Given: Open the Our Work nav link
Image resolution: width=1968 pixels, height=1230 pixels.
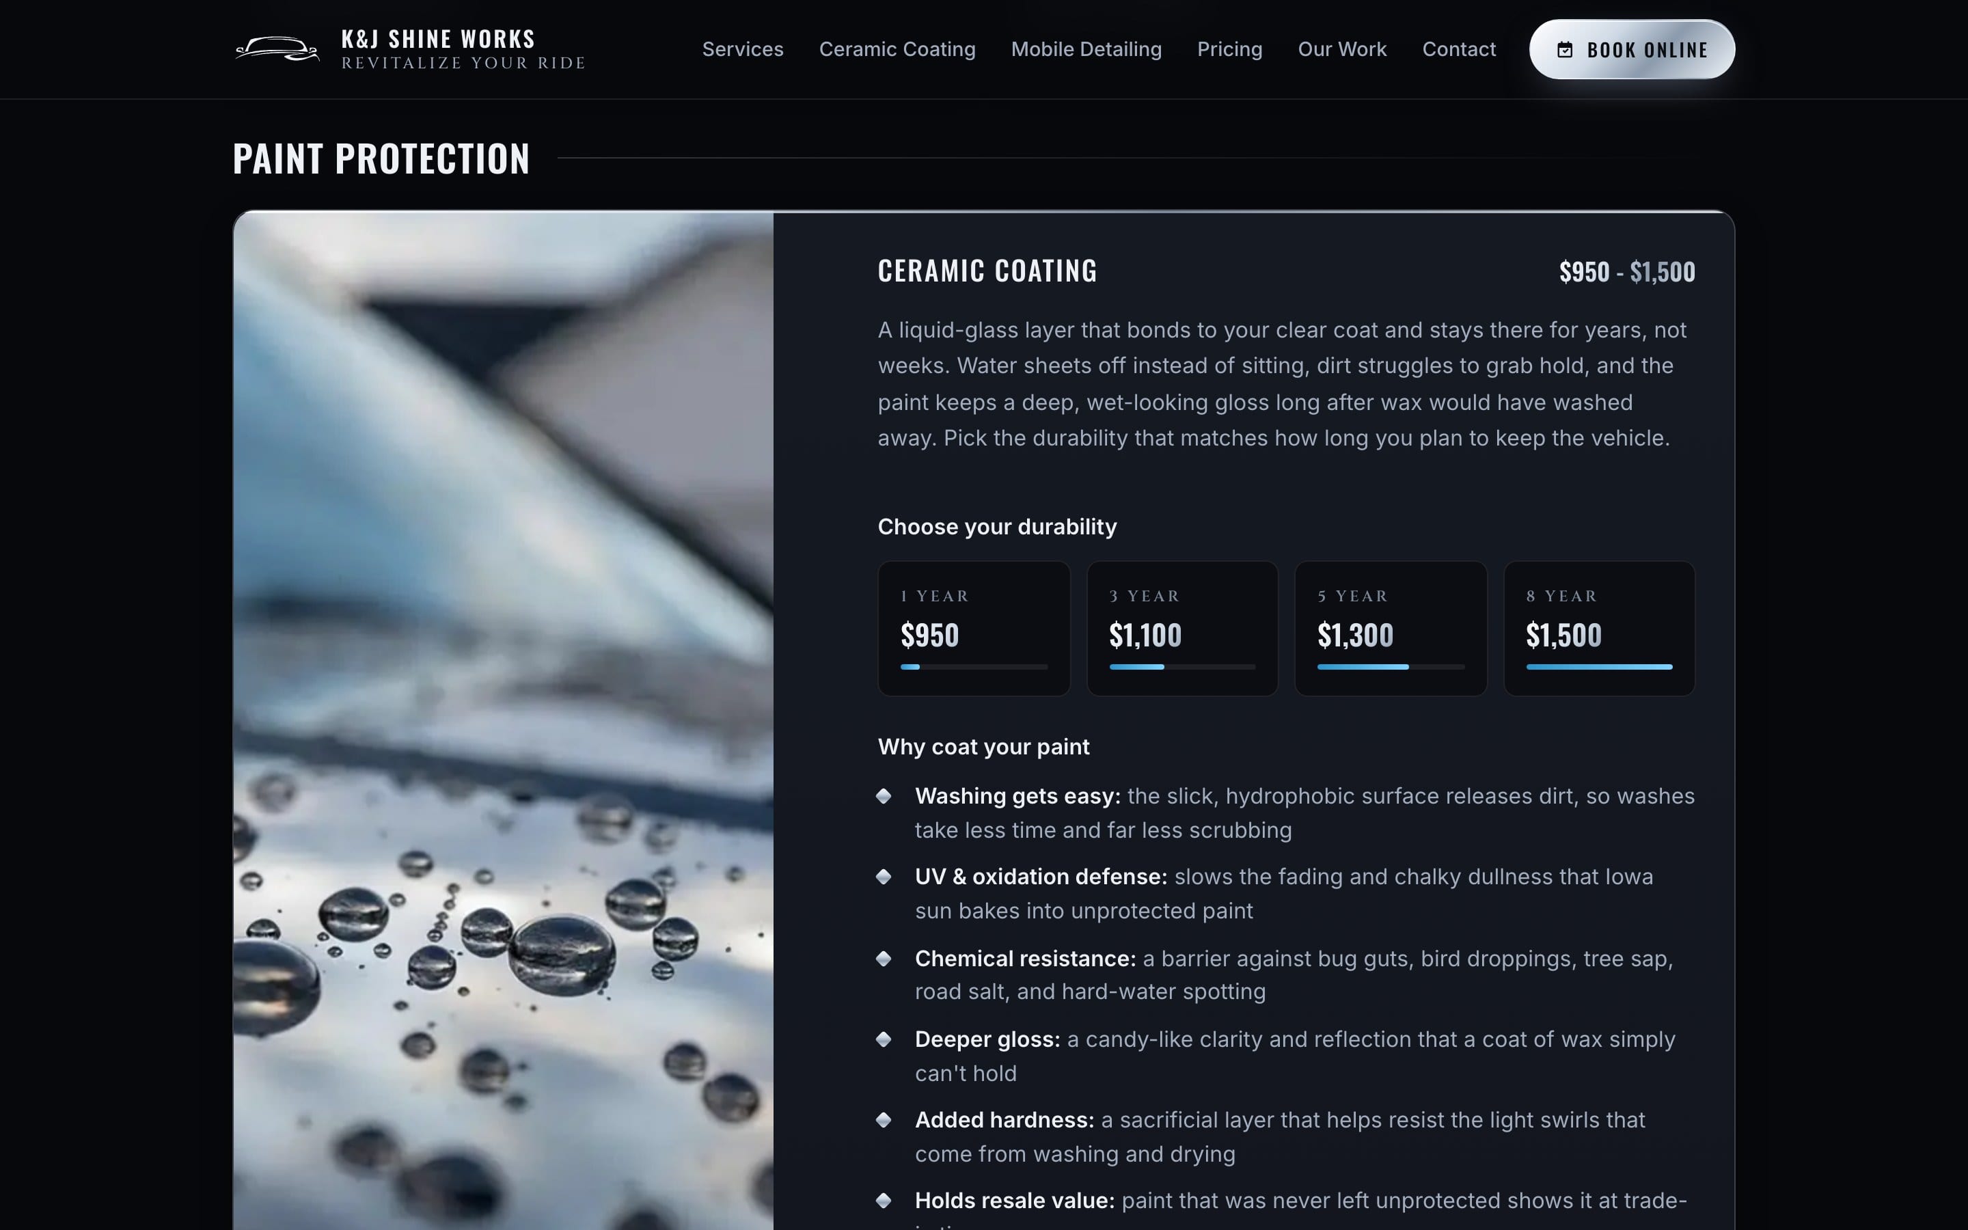Looking at the screenshot, I should point(1342,49).
